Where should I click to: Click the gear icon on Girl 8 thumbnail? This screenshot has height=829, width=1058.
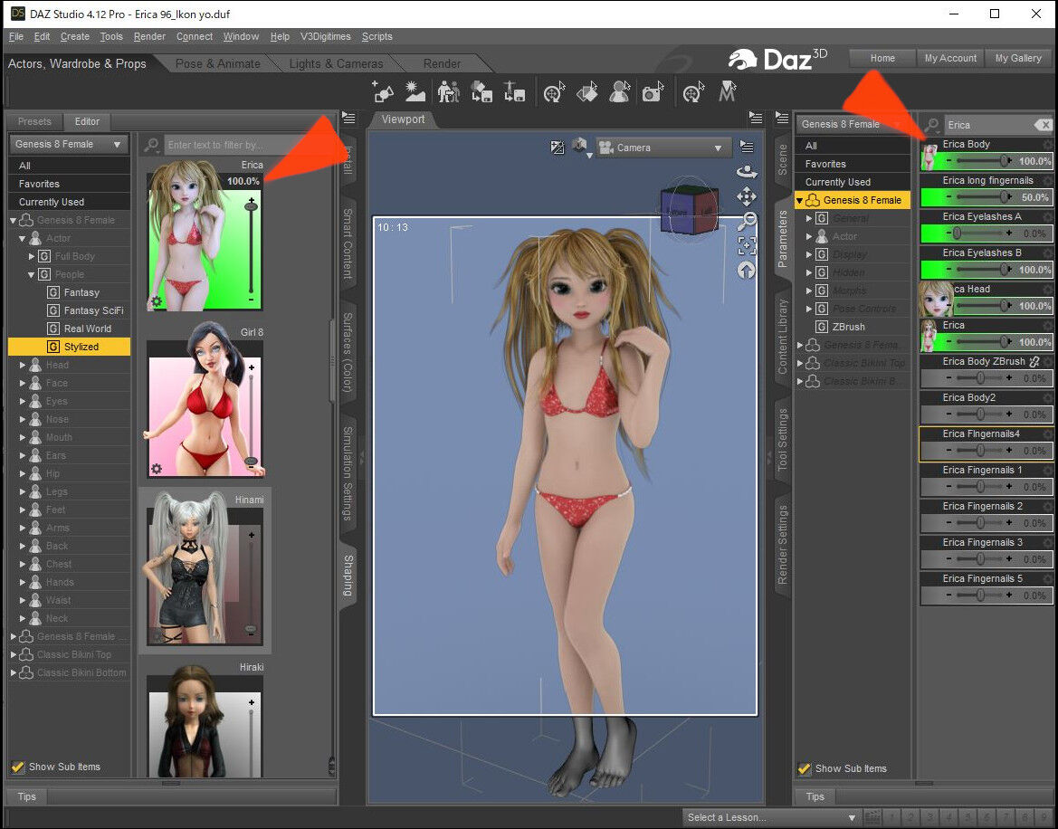coord(157,468)
